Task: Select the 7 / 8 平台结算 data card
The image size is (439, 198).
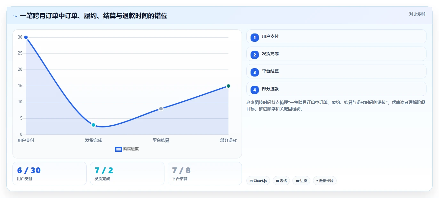Action: 205,173
